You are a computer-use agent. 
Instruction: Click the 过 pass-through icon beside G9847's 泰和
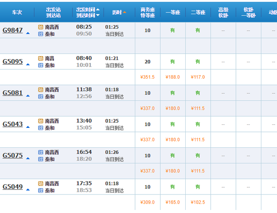41,34
